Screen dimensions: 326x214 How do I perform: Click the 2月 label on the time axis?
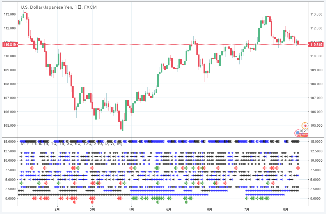pyautogui.click(x=57, y=209)
